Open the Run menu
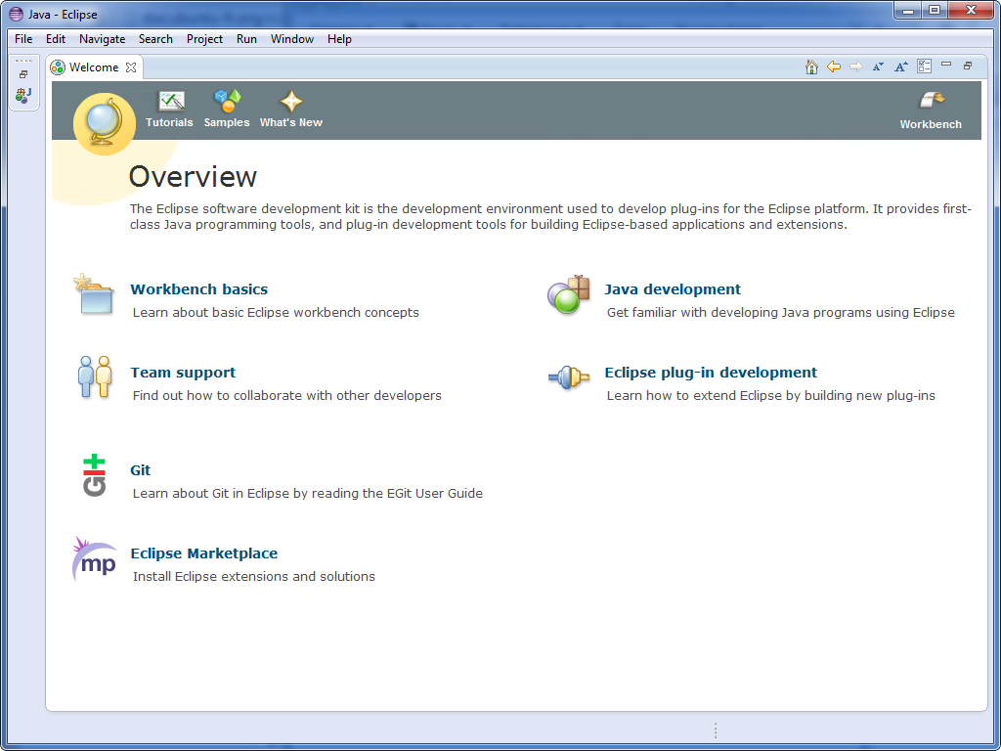 click(x=246, y=39)
